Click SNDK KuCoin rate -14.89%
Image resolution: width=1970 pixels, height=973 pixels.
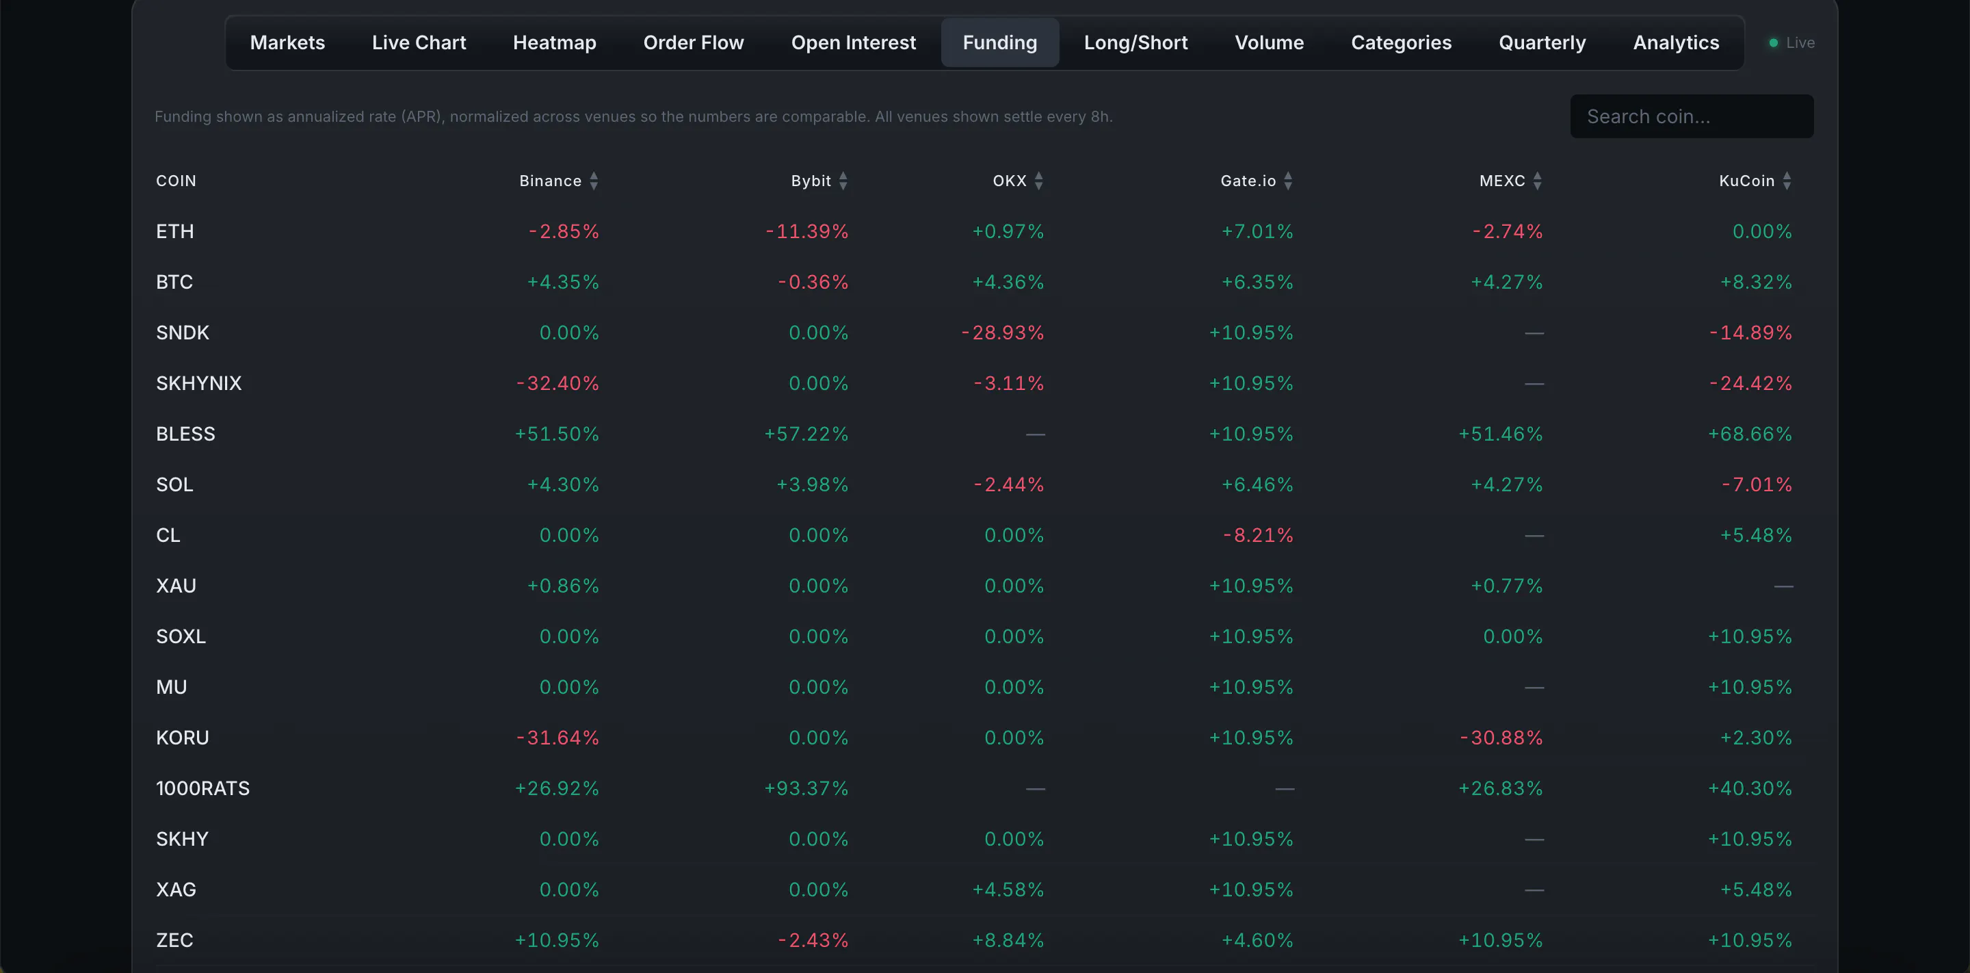[1750, 333]
